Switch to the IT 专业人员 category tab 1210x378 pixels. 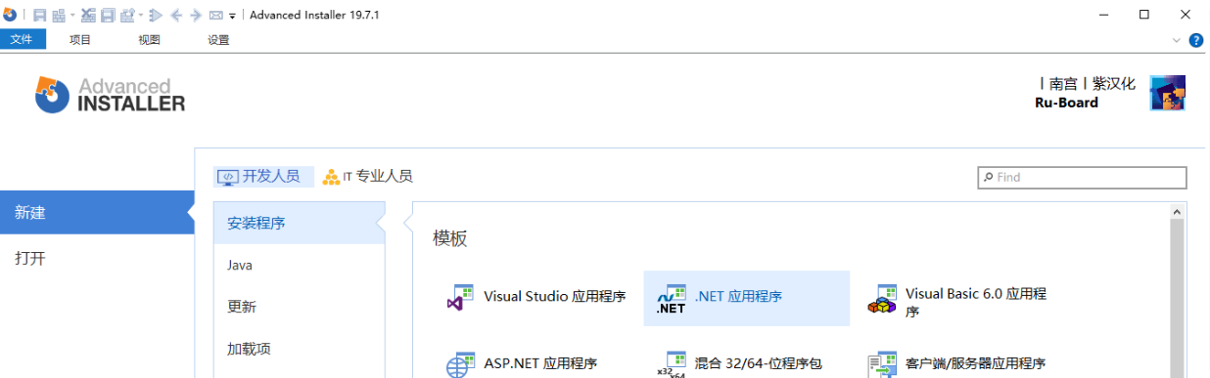368,177
